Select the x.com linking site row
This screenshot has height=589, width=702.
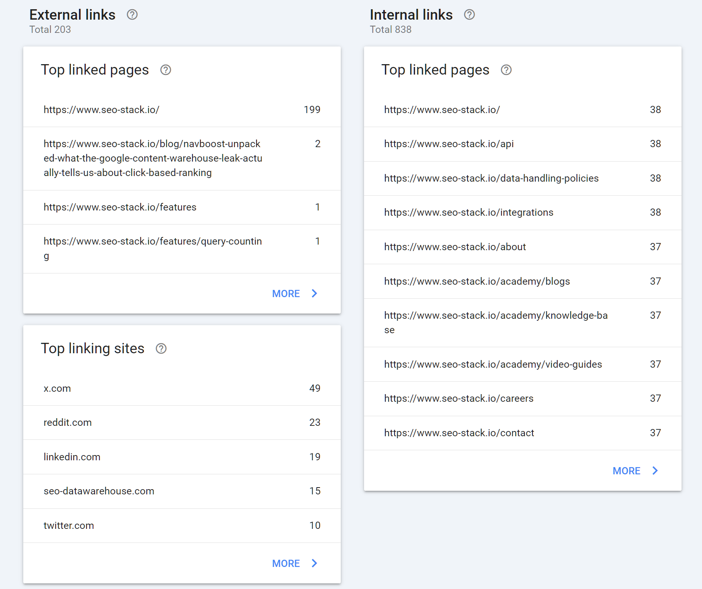[182, 389]
